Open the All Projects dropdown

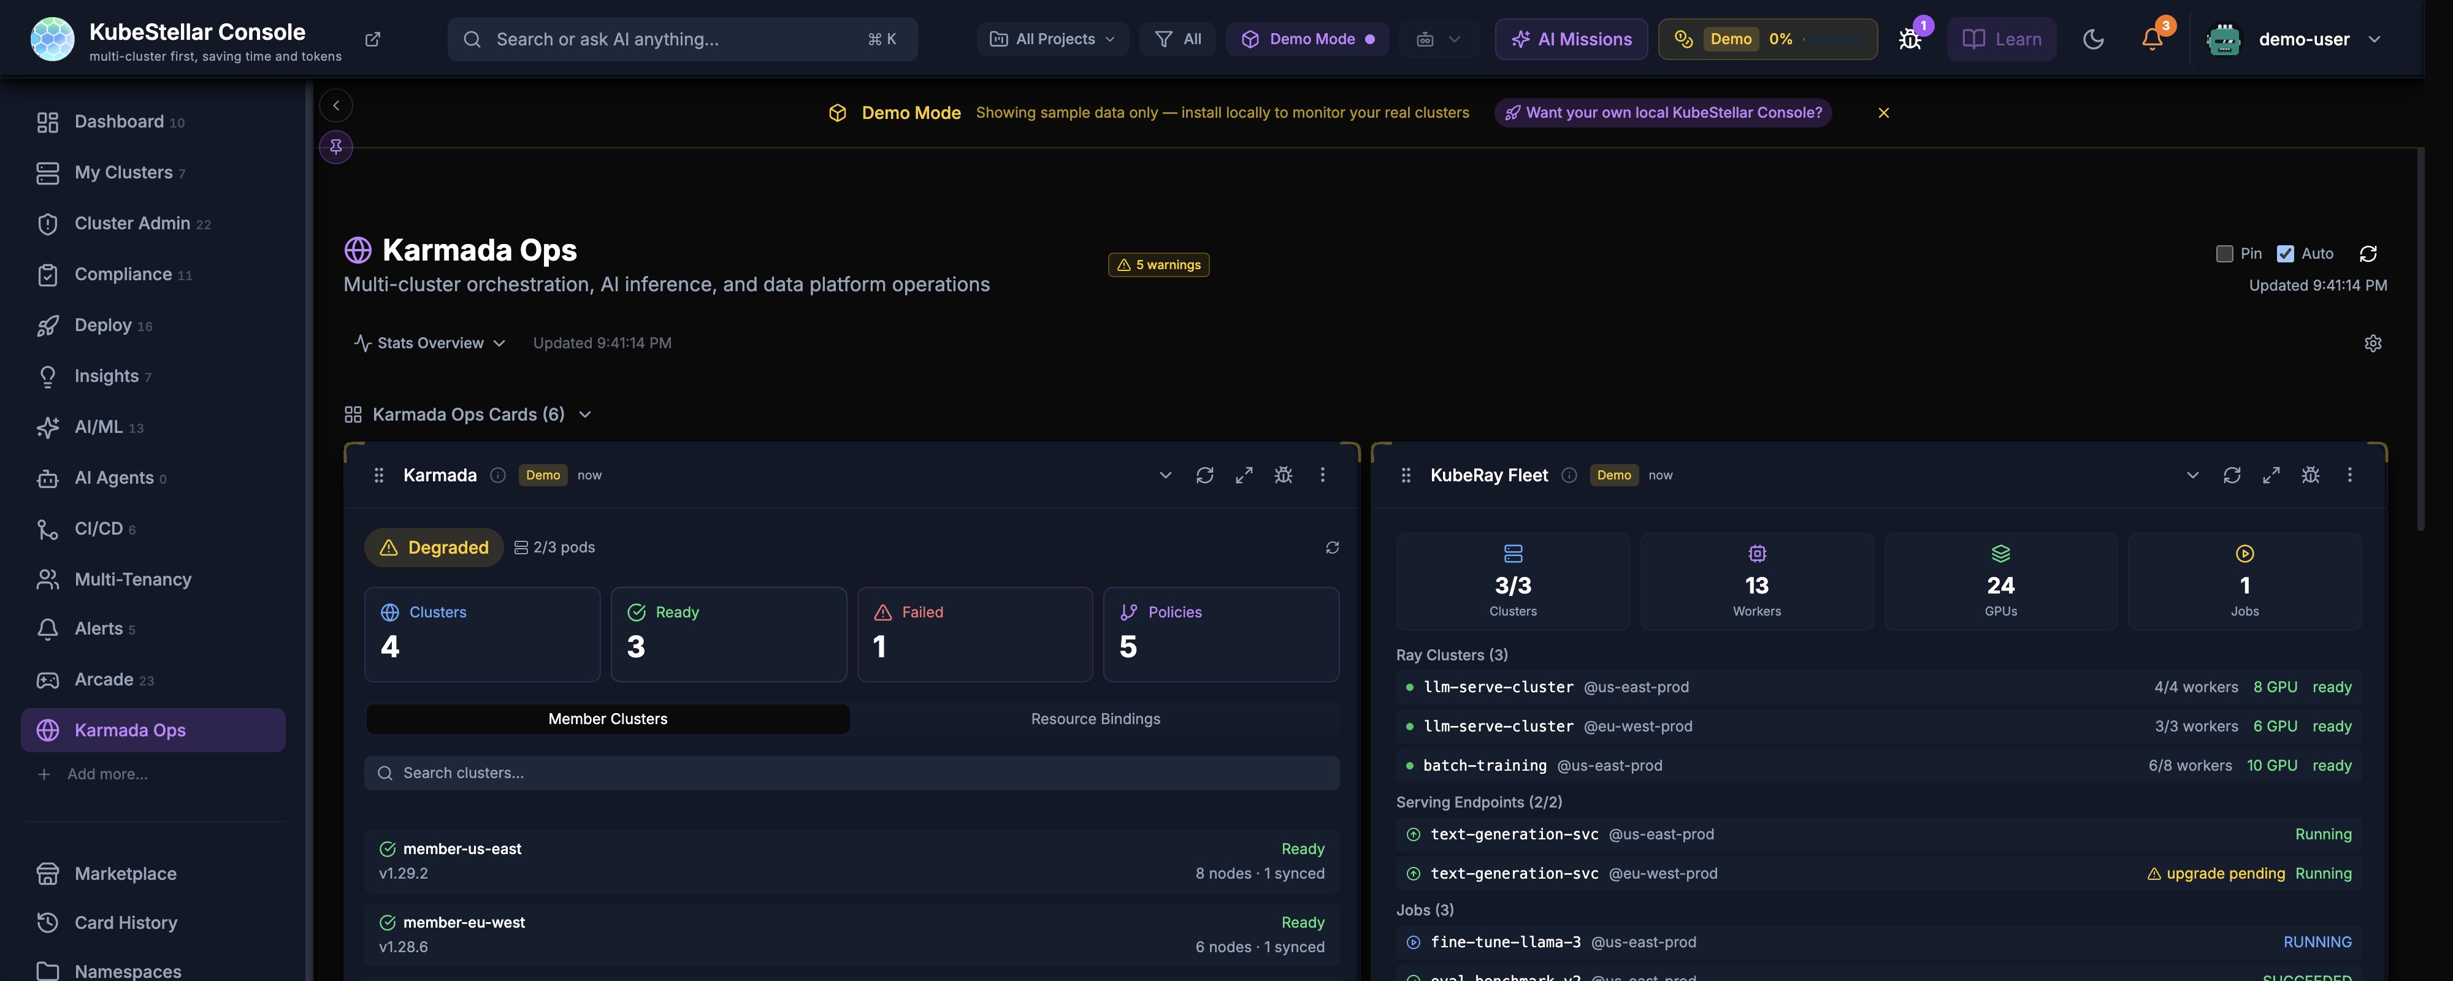pos(1051,39)
